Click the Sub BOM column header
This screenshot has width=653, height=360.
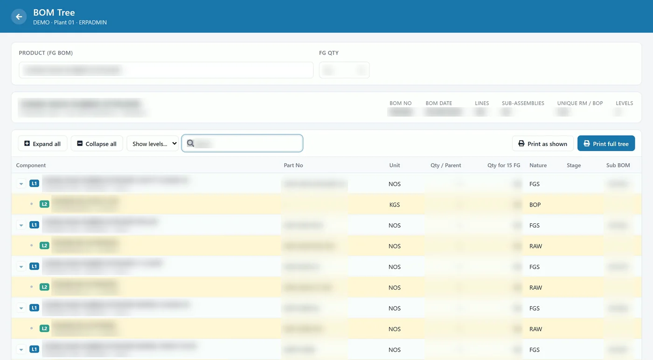click(618, 165)
